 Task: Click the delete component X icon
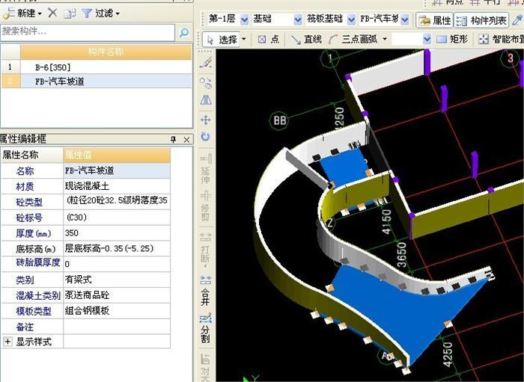coord(52,13)
